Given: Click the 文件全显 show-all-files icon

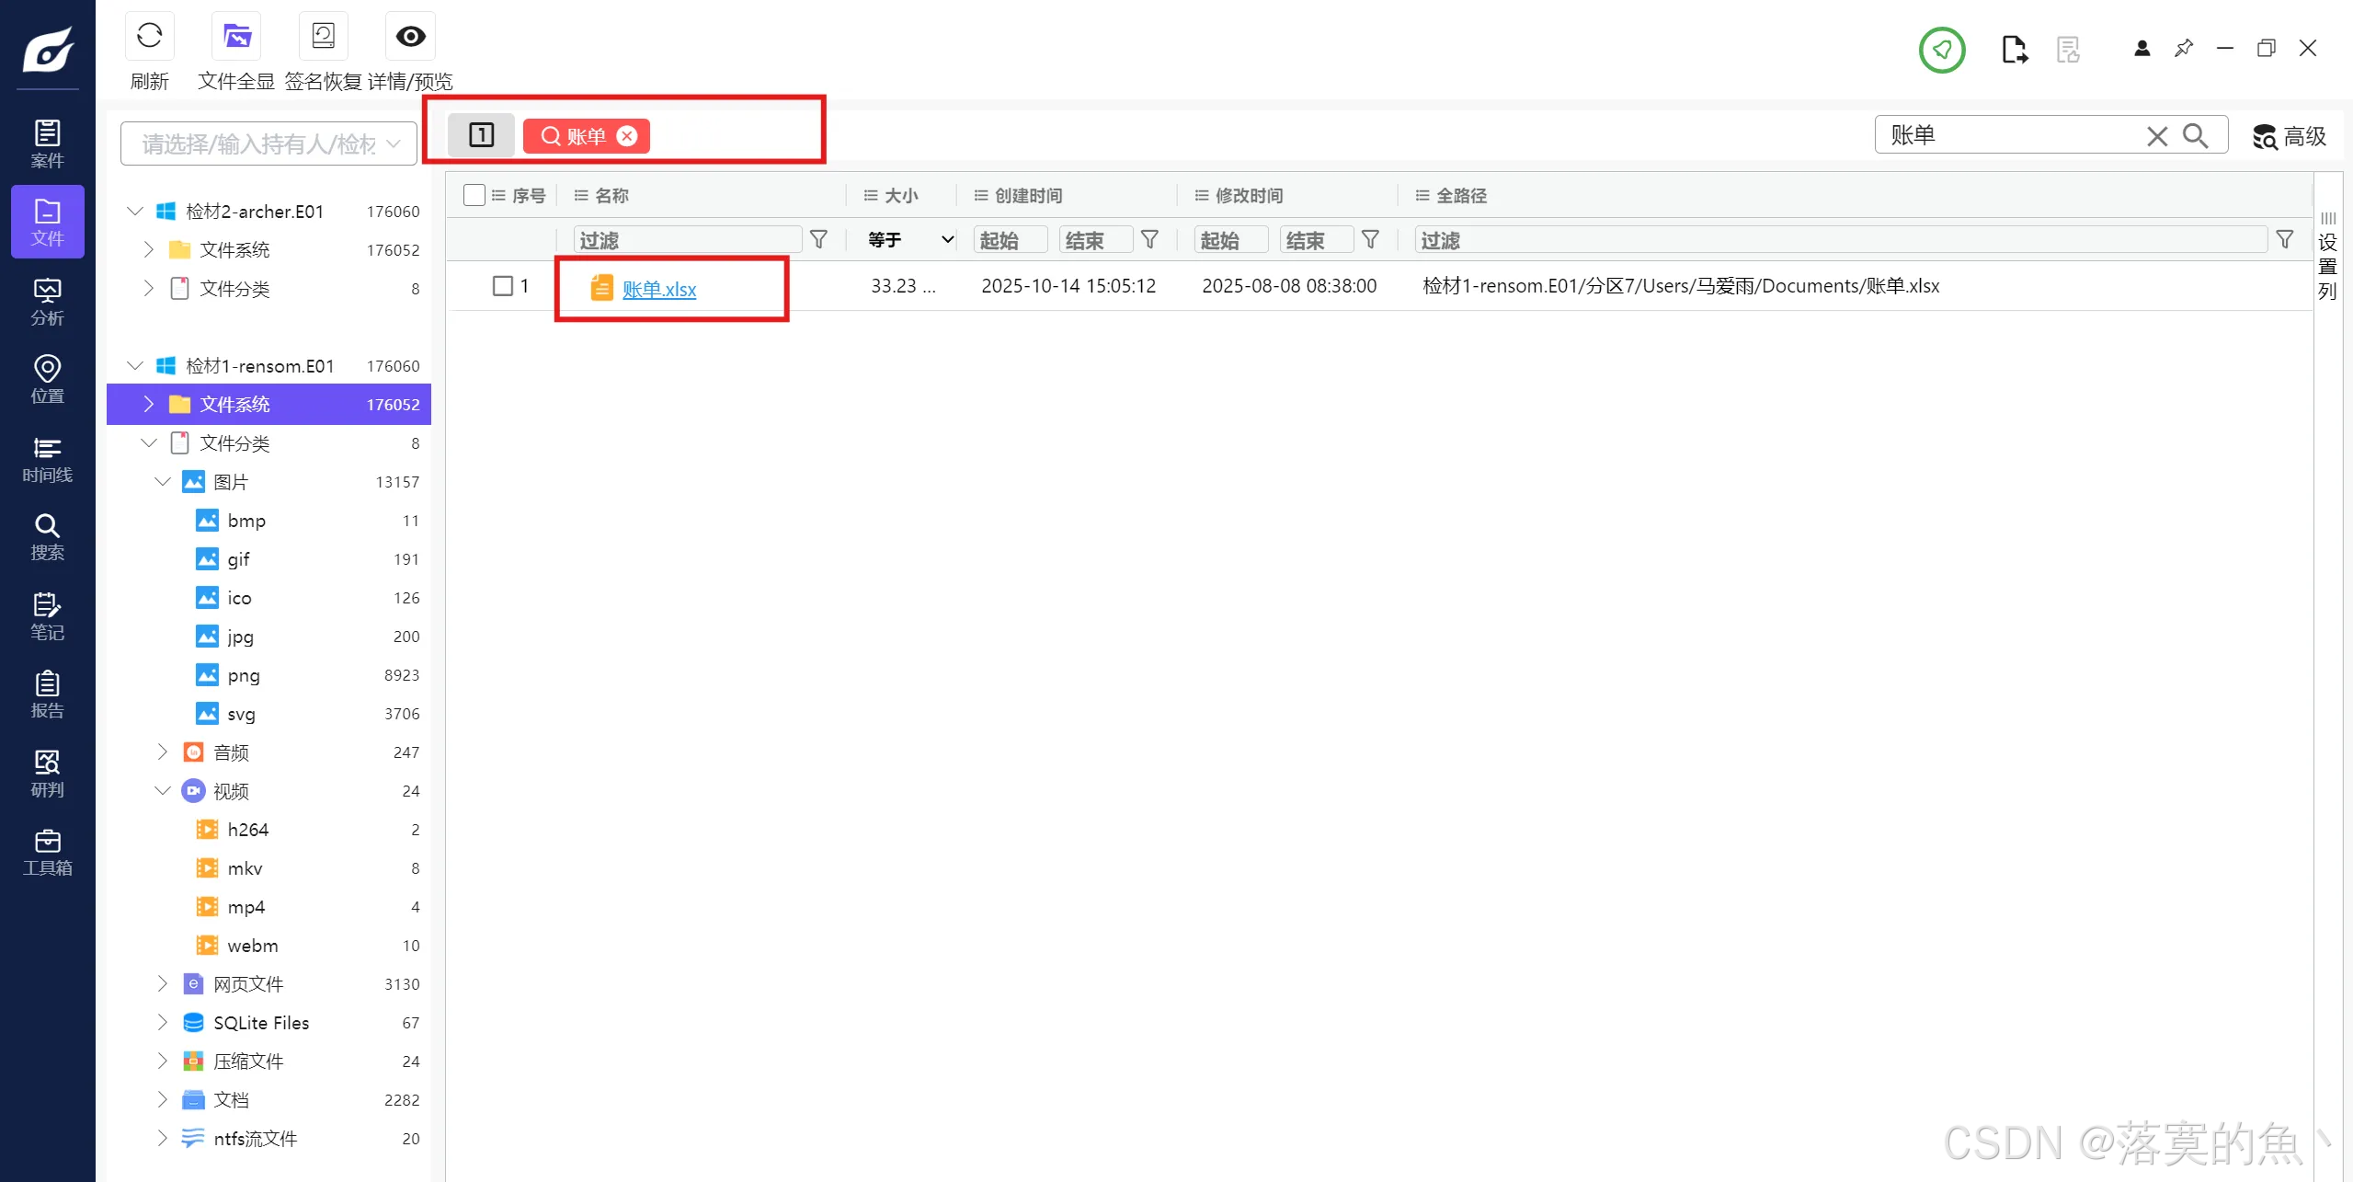Looking at the screenshot, I should 236,37.
